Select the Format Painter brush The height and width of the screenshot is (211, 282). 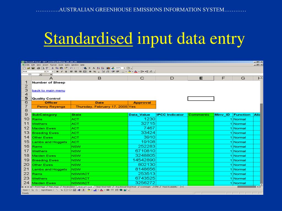[x=66, y=68]
